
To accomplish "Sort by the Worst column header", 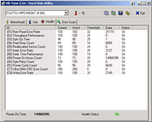I will point(78,28).
